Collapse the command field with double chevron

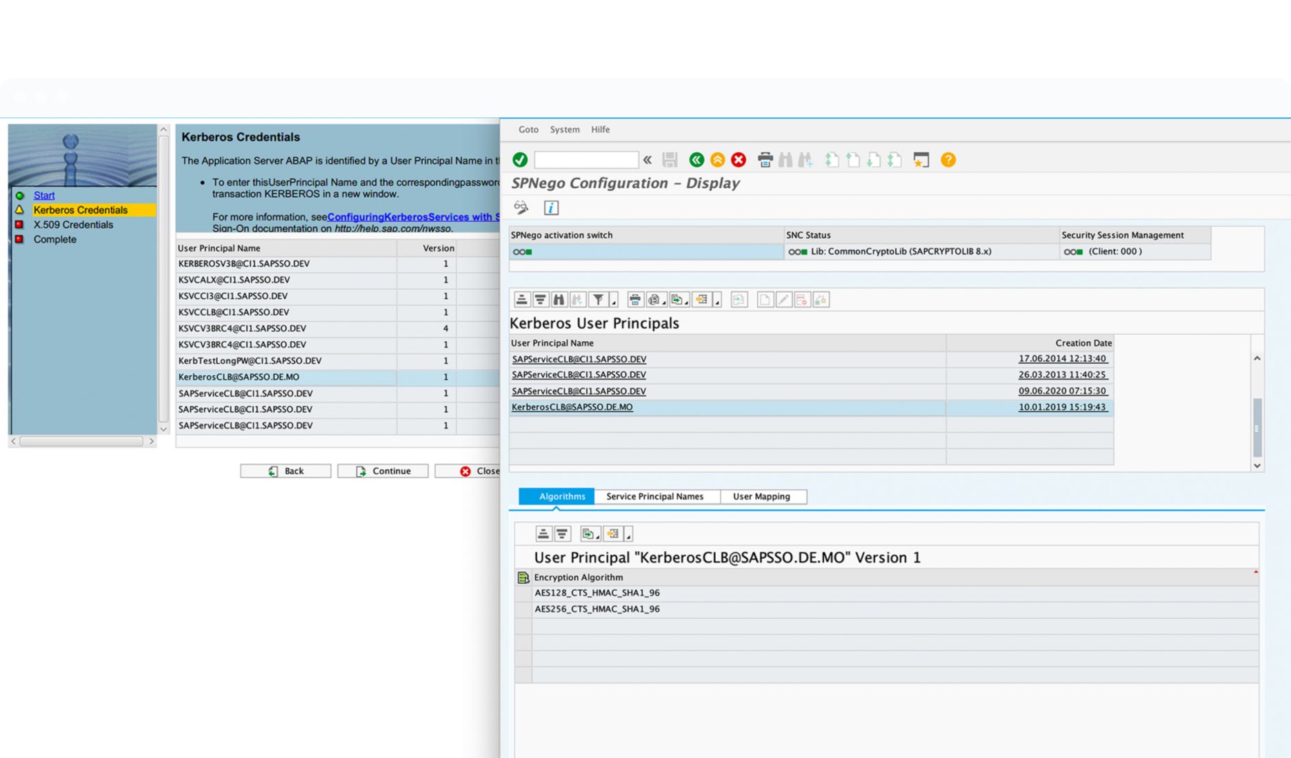coord(648,160)
